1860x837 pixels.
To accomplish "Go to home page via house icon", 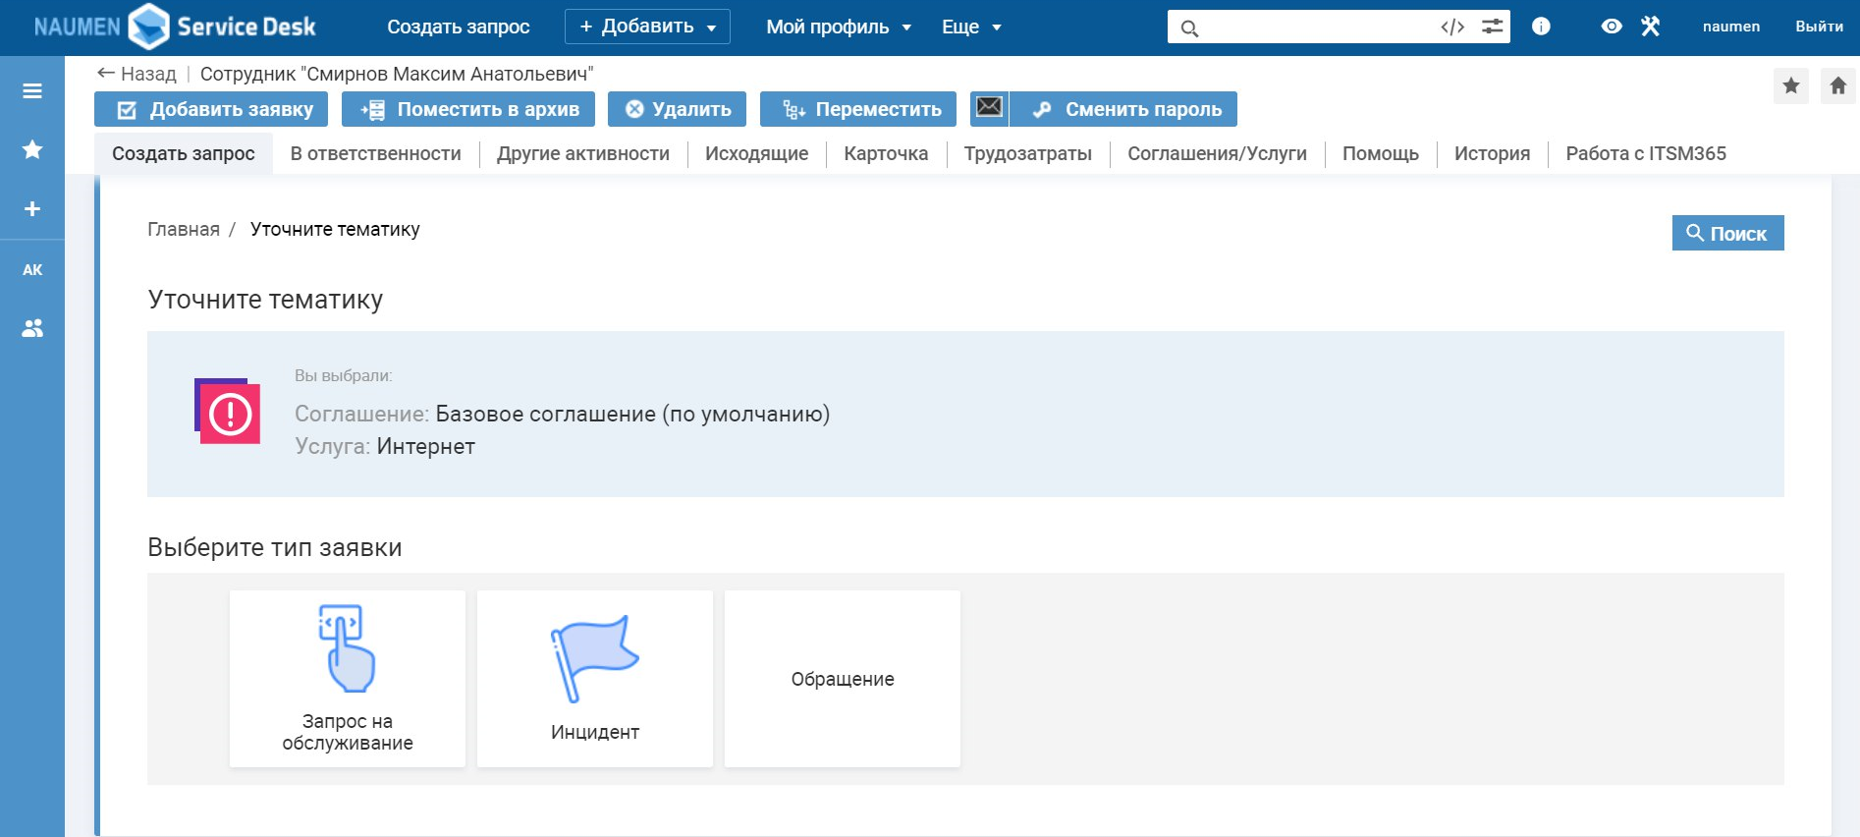I will coord(1837,86).
